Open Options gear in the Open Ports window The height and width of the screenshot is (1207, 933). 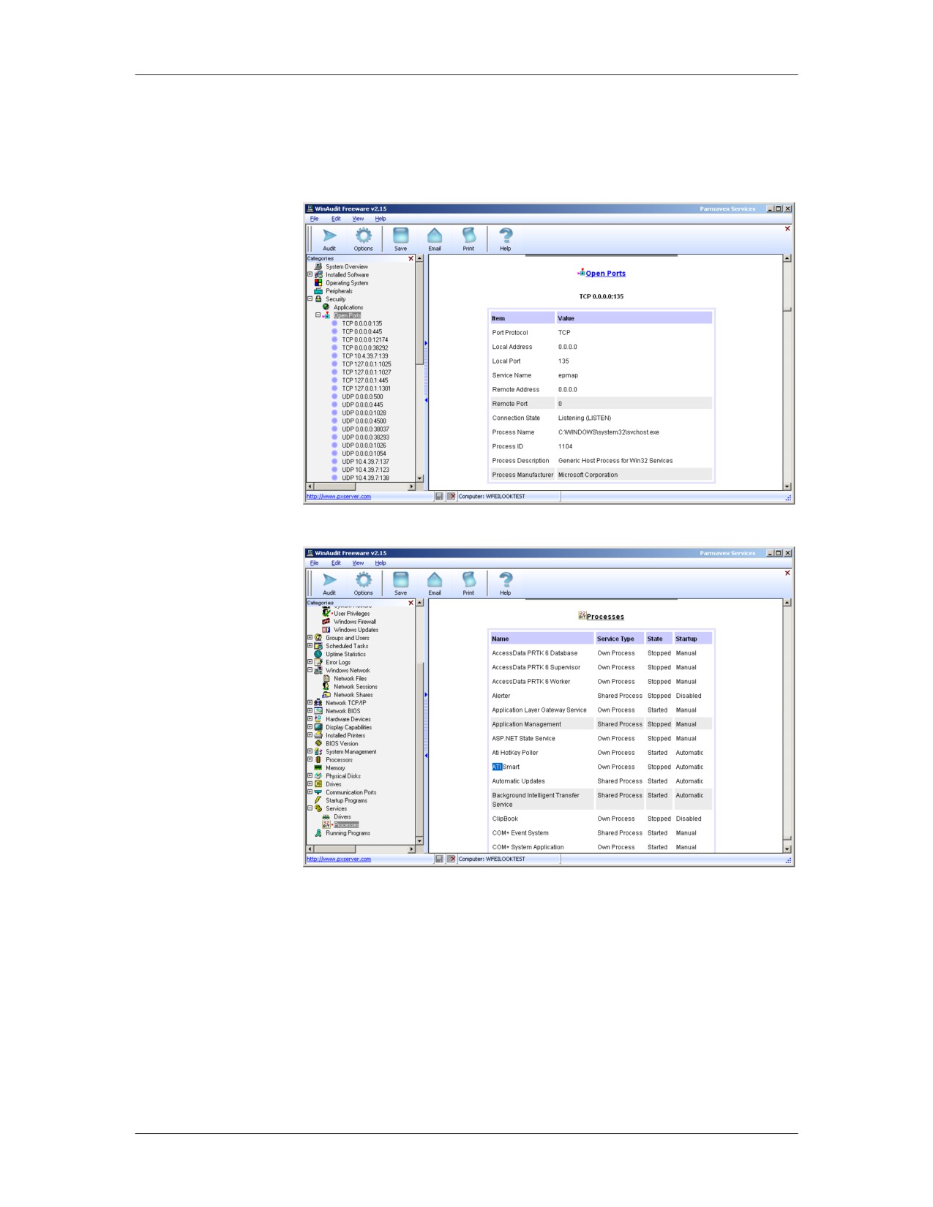363,236
